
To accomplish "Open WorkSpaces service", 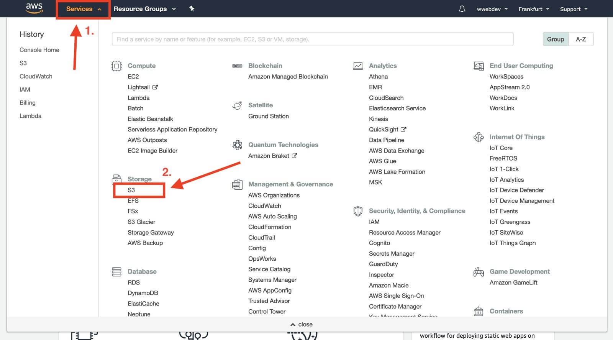I will click(x=506, y=77).
